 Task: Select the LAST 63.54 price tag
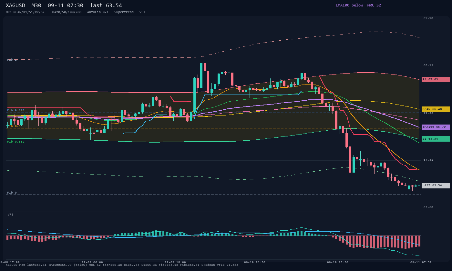click(436, 186)
